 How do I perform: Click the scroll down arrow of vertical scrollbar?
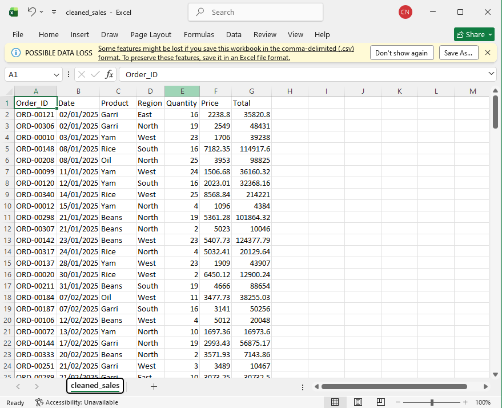coord(495,374)
